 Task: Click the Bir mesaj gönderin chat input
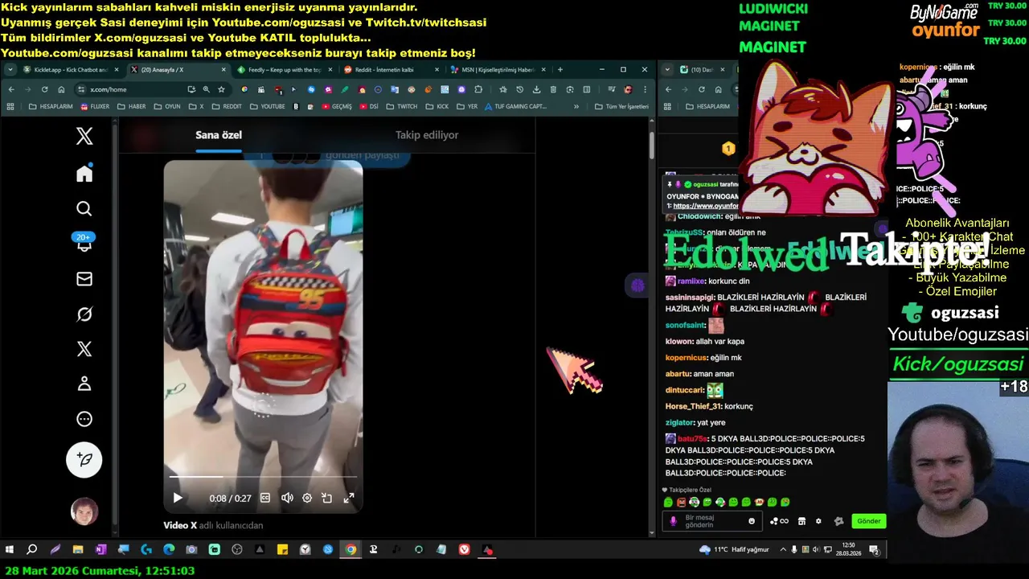[711, 521]
